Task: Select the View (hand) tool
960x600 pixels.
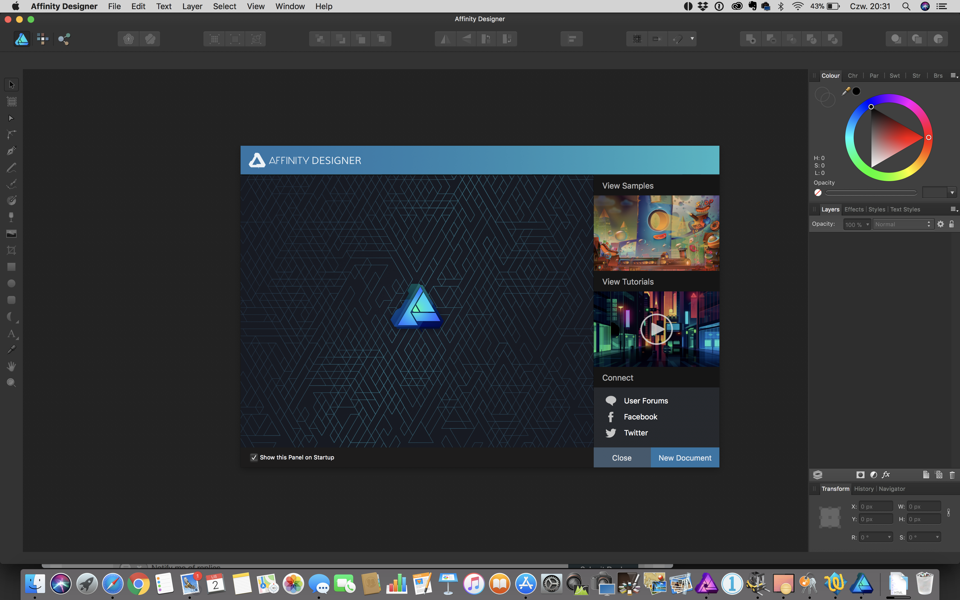Action: [x=11, y=366]
